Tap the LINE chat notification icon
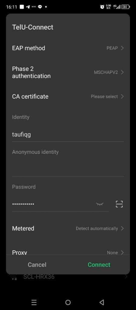This screenshot has width=136, height=310. click(x=40, y=7)
